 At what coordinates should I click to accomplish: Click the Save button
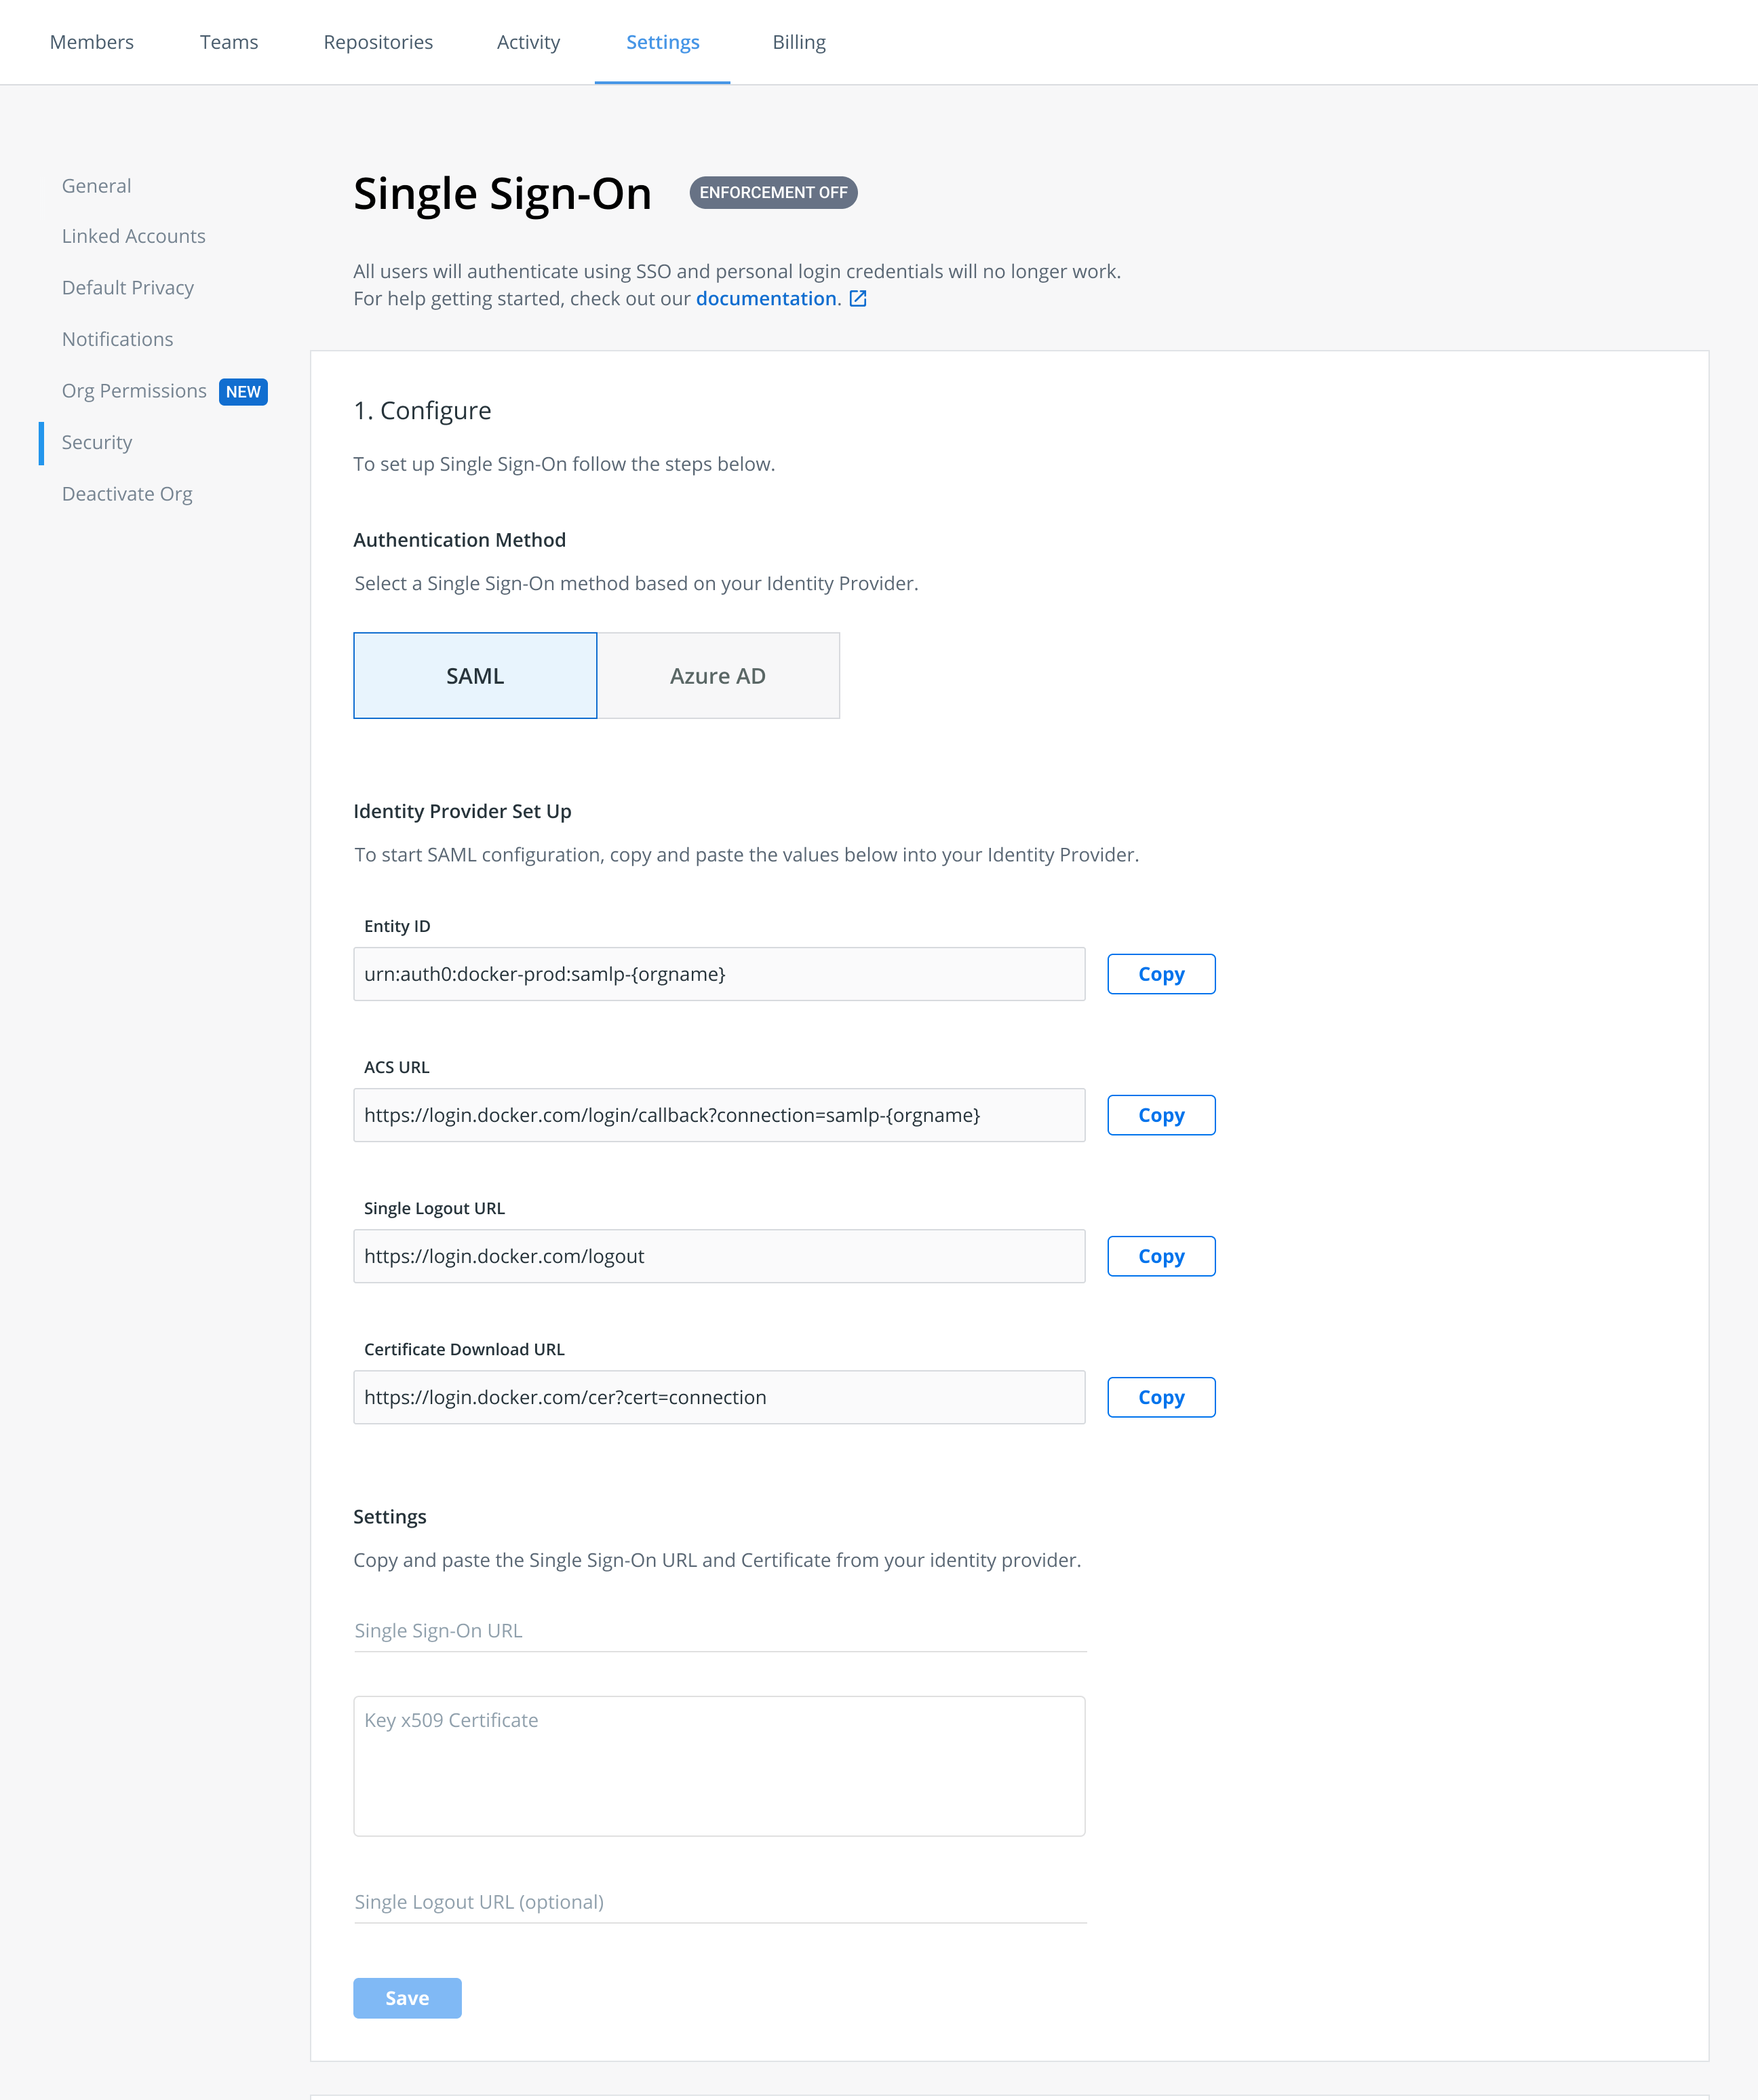pos(407,1998)
